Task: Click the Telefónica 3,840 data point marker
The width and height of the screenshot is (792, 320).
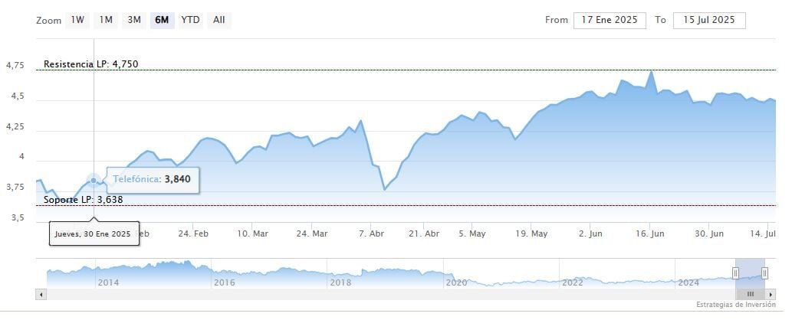Action: (94, 181)
